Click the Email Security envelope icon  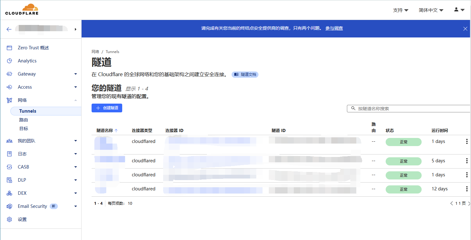[x=9, y=206]
